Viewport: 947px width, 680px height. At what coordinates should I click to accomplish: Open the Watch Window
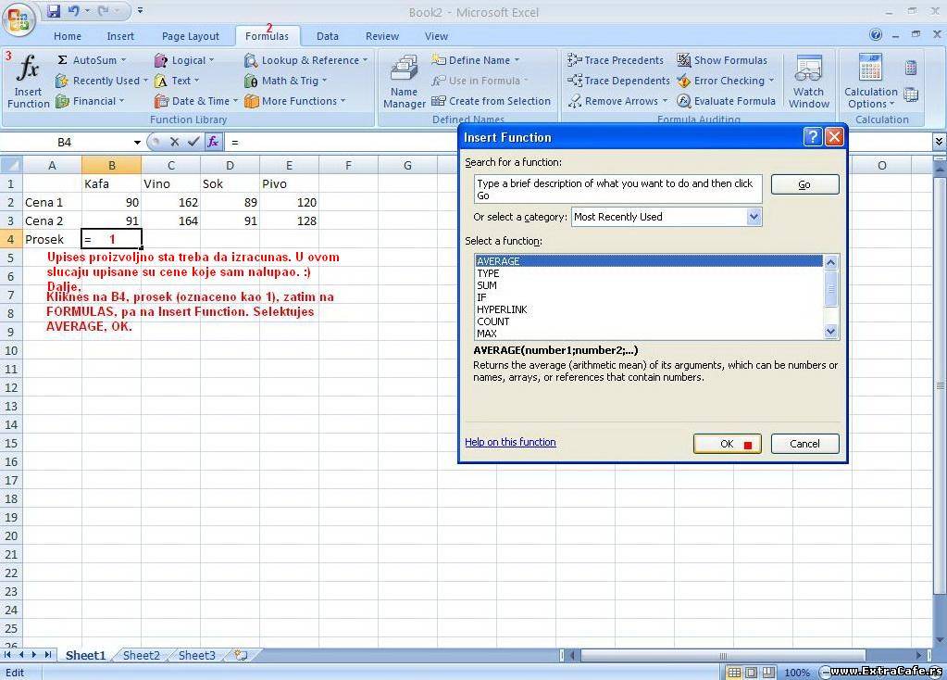tap(808, 81)
